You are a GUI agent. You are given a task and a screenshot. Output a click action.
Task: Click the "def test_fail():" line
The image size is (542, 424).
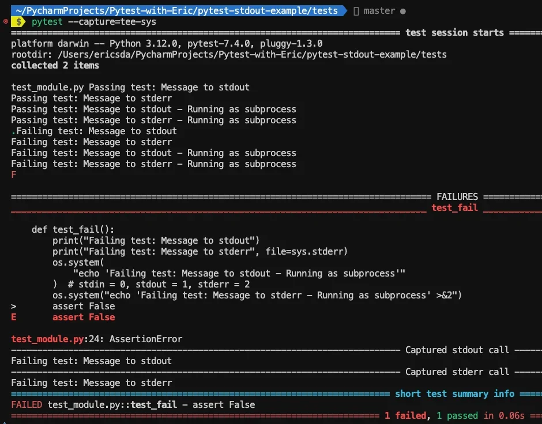click(x=73, y=230)
